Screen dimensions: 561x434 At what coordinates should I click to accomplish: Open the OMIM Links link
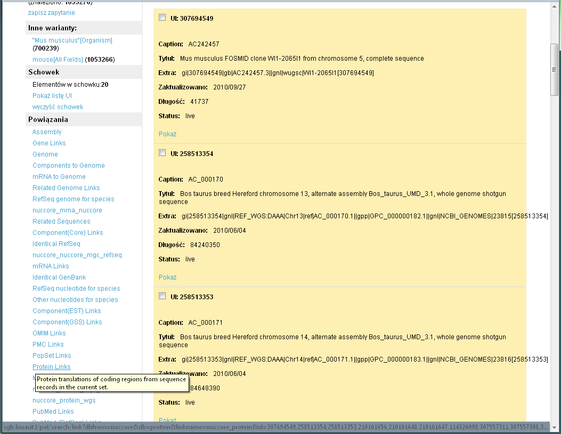click(49, 333)
